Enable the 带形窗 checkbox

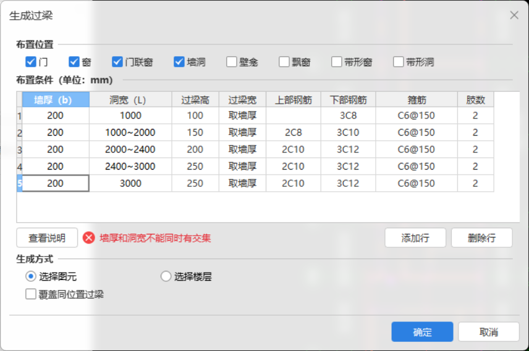point(336,62)
